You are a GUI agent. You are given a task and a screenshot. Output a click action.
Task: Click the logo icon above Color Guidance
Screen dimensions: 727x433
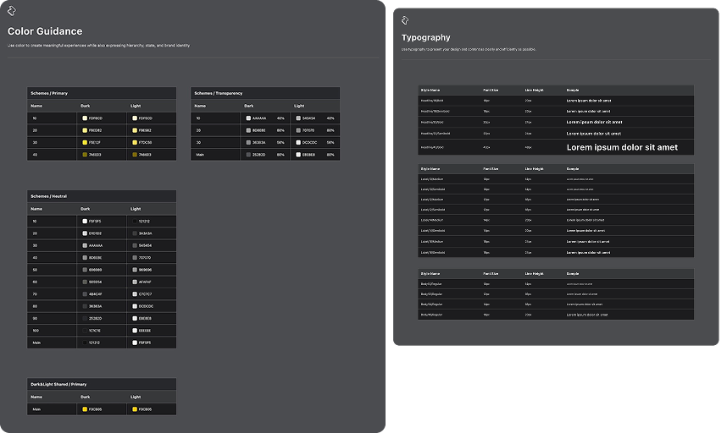pos(12,11)
